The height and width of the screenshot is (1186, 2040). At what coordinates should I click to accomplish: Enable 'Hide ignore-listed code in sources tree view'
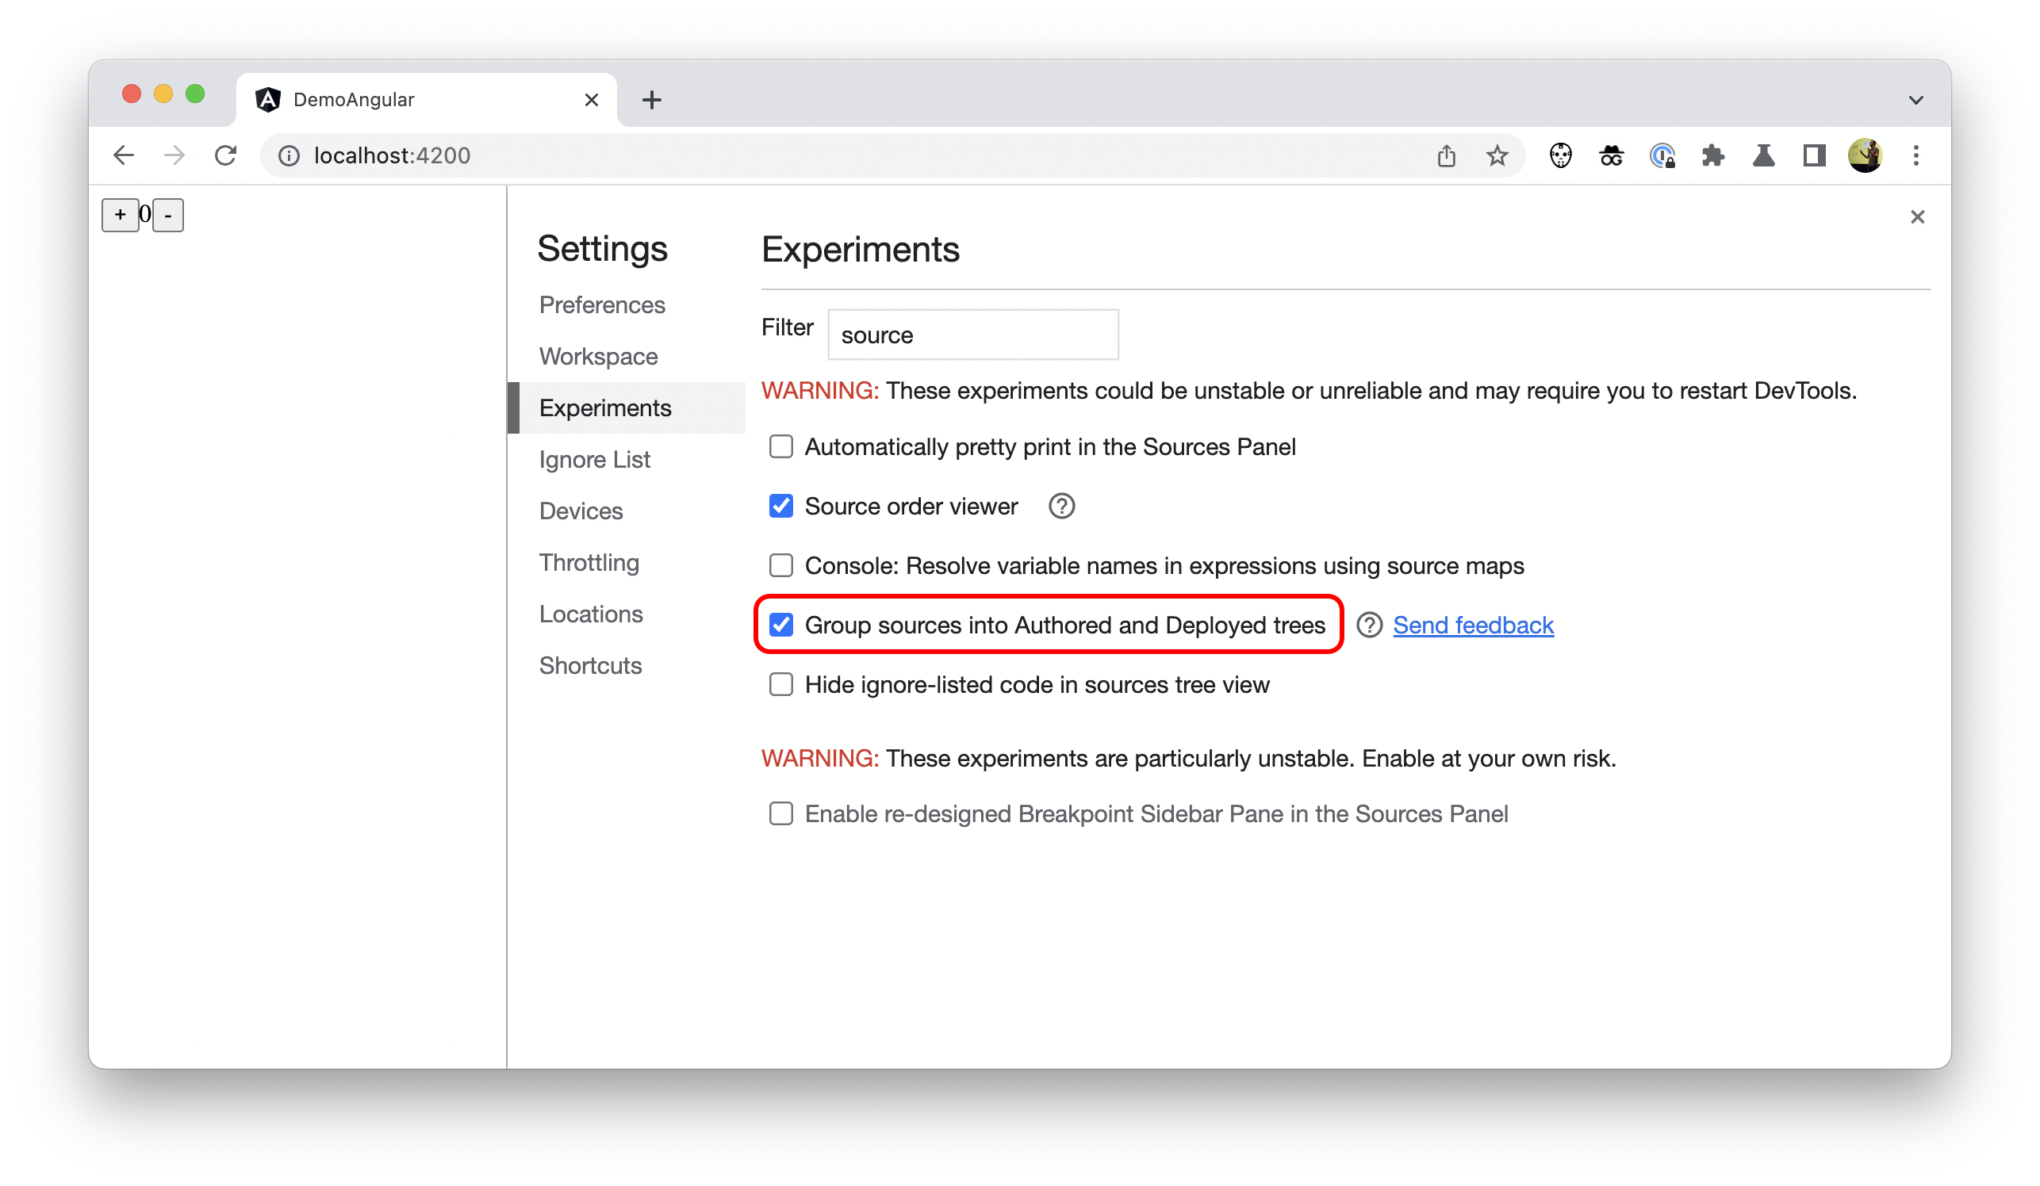[780, 683]
